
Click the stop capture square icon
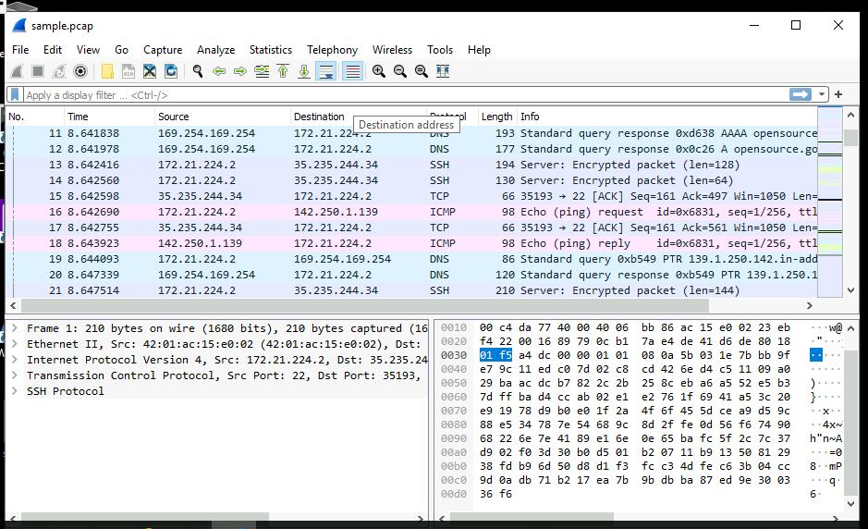coord(38,71)
